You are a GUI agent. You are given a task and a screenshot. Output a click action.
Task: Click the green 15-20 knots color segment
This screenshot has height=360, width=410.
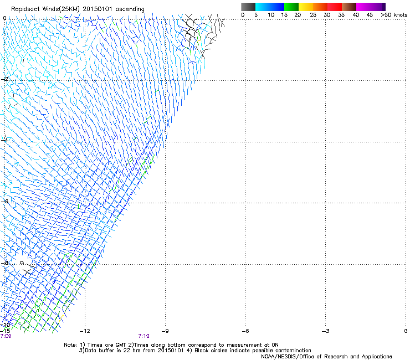pyautogui.click(x=291, y=7)
